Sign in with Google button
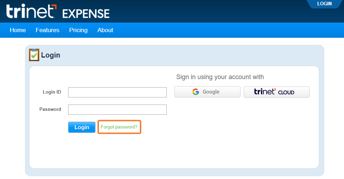 coord(207,92)
